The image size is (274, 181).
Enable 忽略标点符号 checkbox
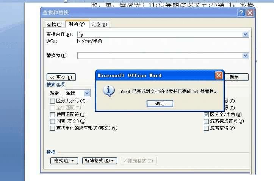(x=206, y=121)
